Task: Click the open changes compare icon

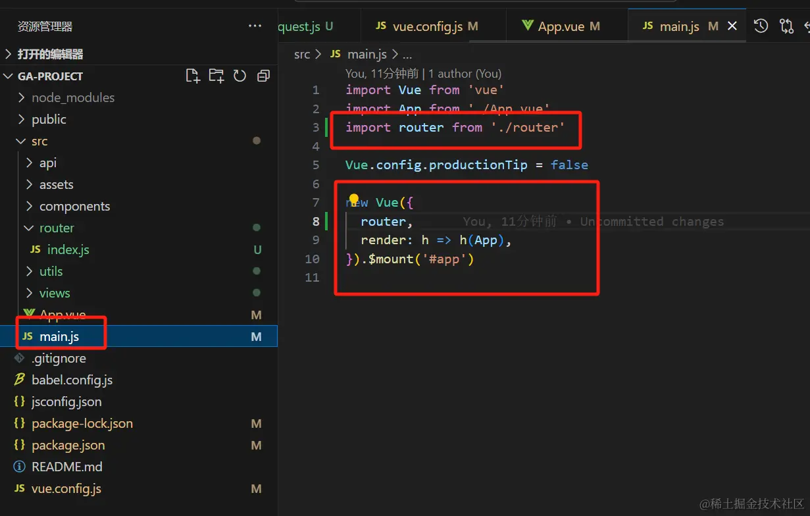Action: click(x=786, y=26)
